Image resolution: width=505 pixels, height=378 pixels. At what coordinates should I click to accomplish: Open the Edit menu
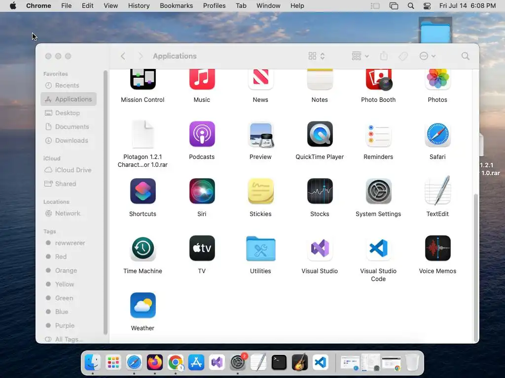coord(88,6)
